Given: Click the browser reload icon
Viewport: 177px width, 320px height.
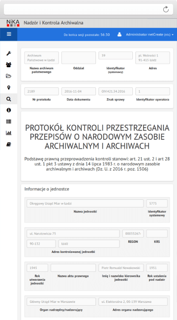Looking at the screenshot, I should pos(166,9).
